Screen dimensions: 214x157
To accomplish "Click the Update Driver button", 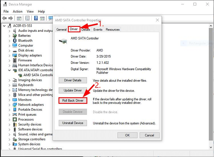I will [73, 90].
